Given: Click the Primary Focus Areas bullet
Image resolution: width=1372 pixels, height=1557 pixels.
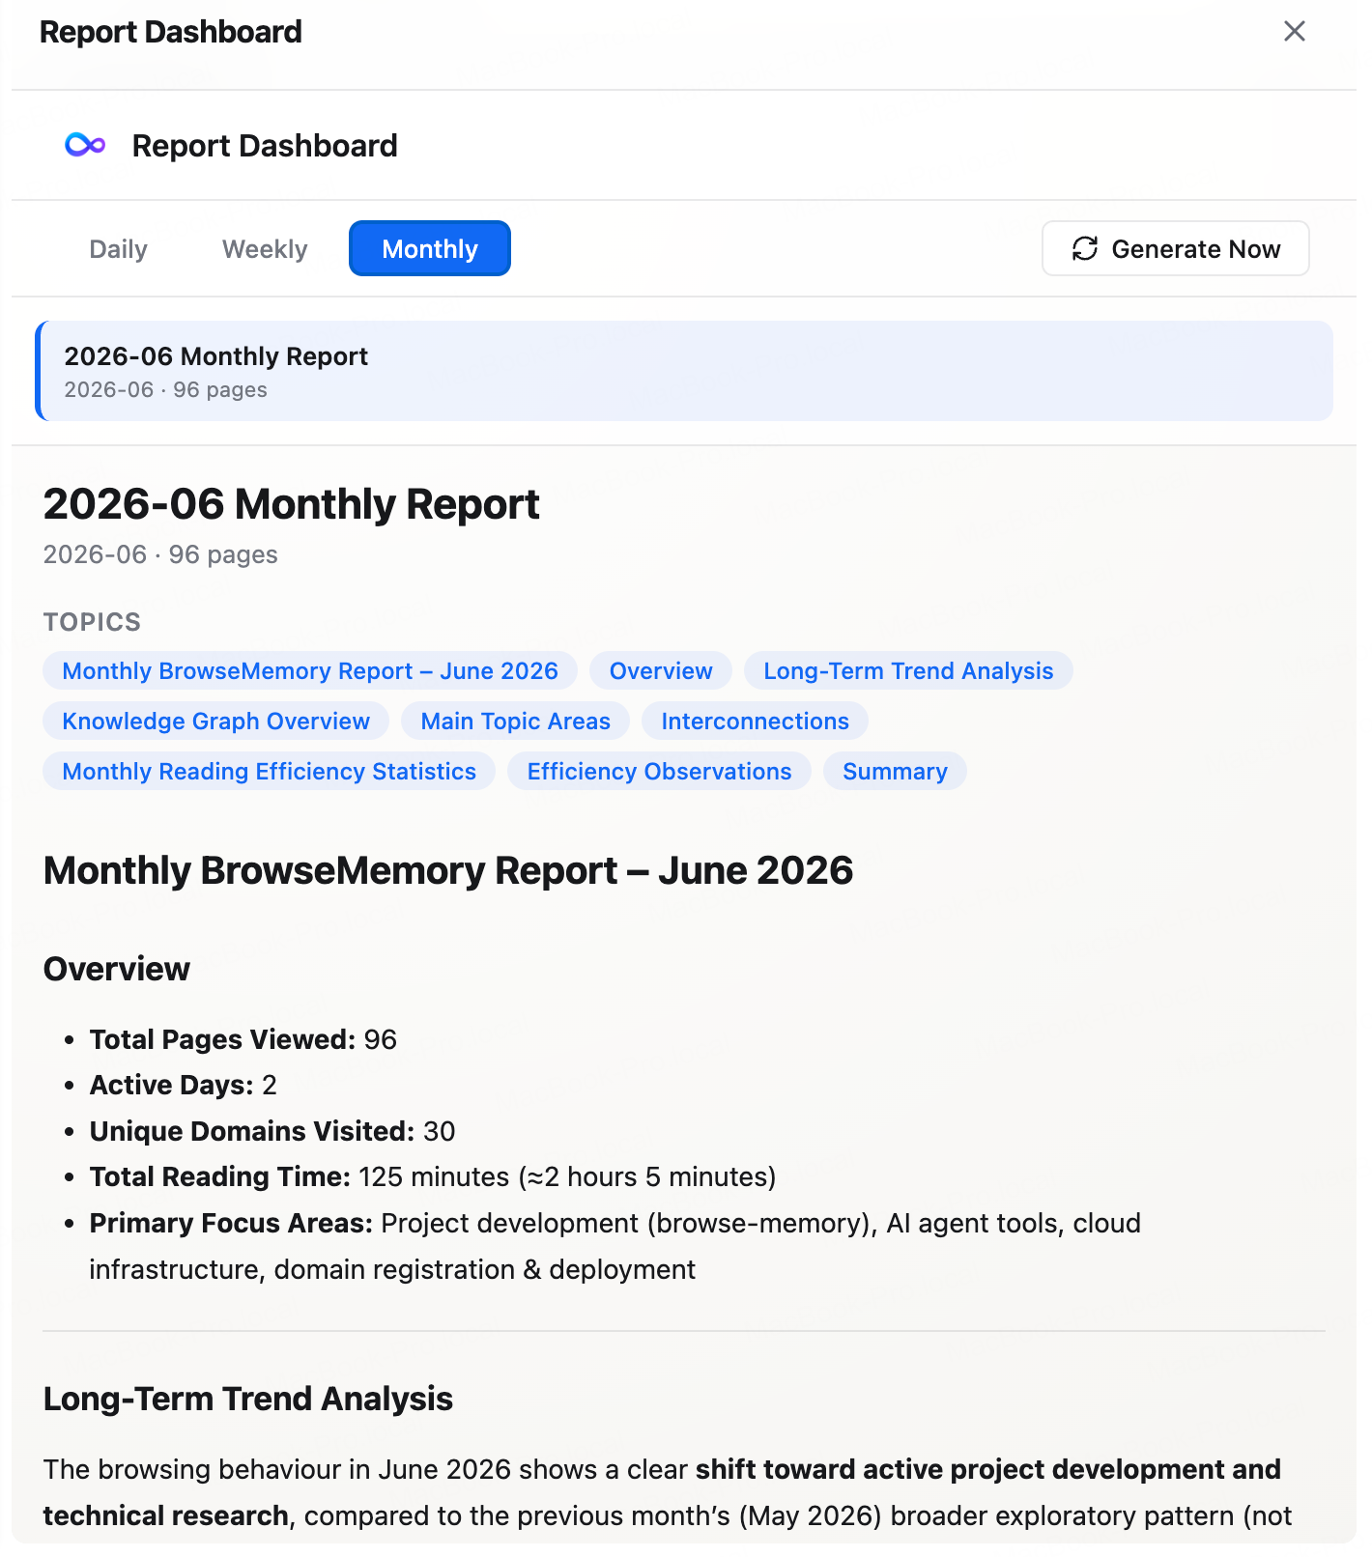Looking at the screenshot, I should pyautogui.click(x=615, y=1246).
